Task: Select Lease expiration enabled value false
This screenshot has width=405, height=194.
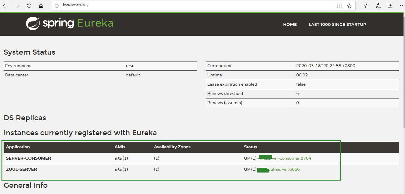Action: coord(301,84)
